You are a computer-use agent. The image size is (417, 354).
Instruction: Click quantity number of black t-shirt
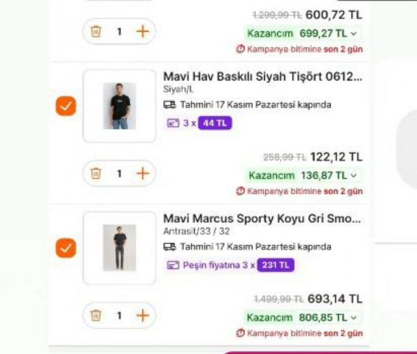click(119, 174)
